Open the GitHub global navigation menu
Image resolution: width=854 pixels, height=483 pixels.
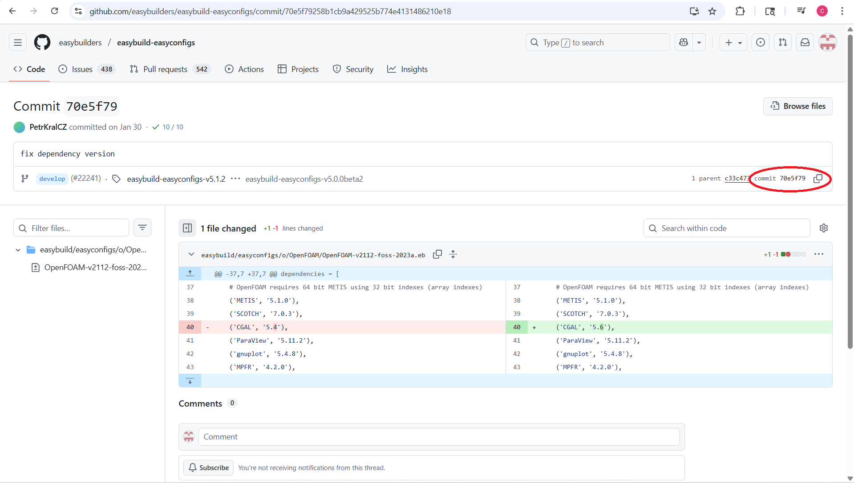click(x=17, y=42)
